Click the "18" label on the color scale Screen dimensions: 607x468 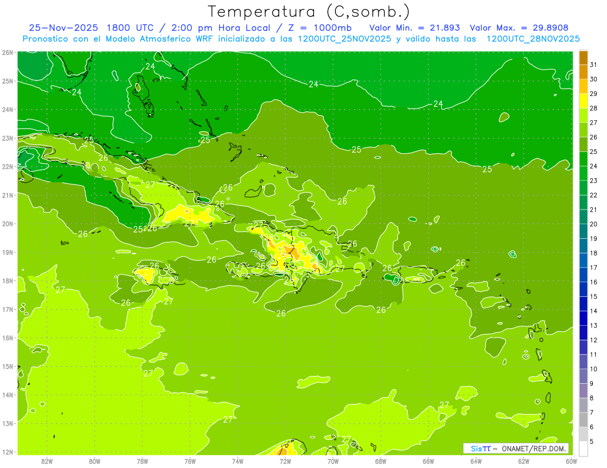(x=593, y=253)
